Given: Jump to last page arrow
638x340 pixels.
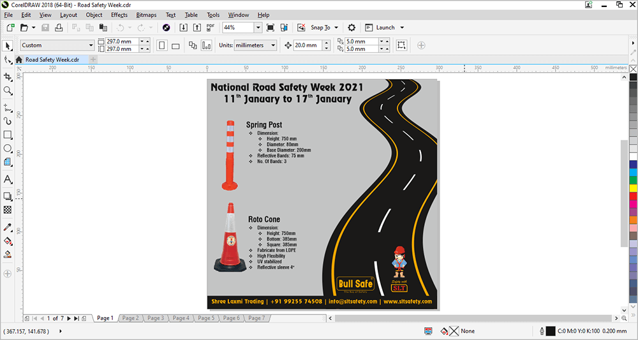Looking at the screenshot, I should [x=77, y=318].
